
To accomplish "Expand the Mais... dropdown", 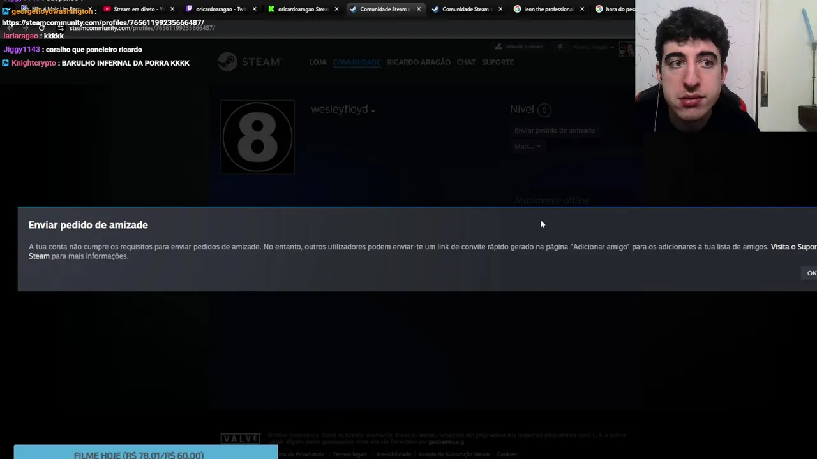I will point(527,146).
